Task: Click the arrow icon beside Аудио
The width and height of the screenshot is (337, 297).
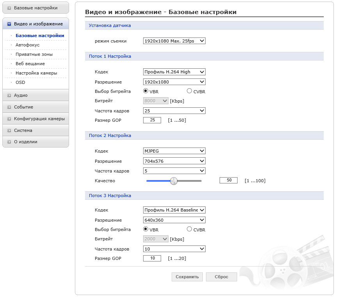Action: (x=9, y=95)
